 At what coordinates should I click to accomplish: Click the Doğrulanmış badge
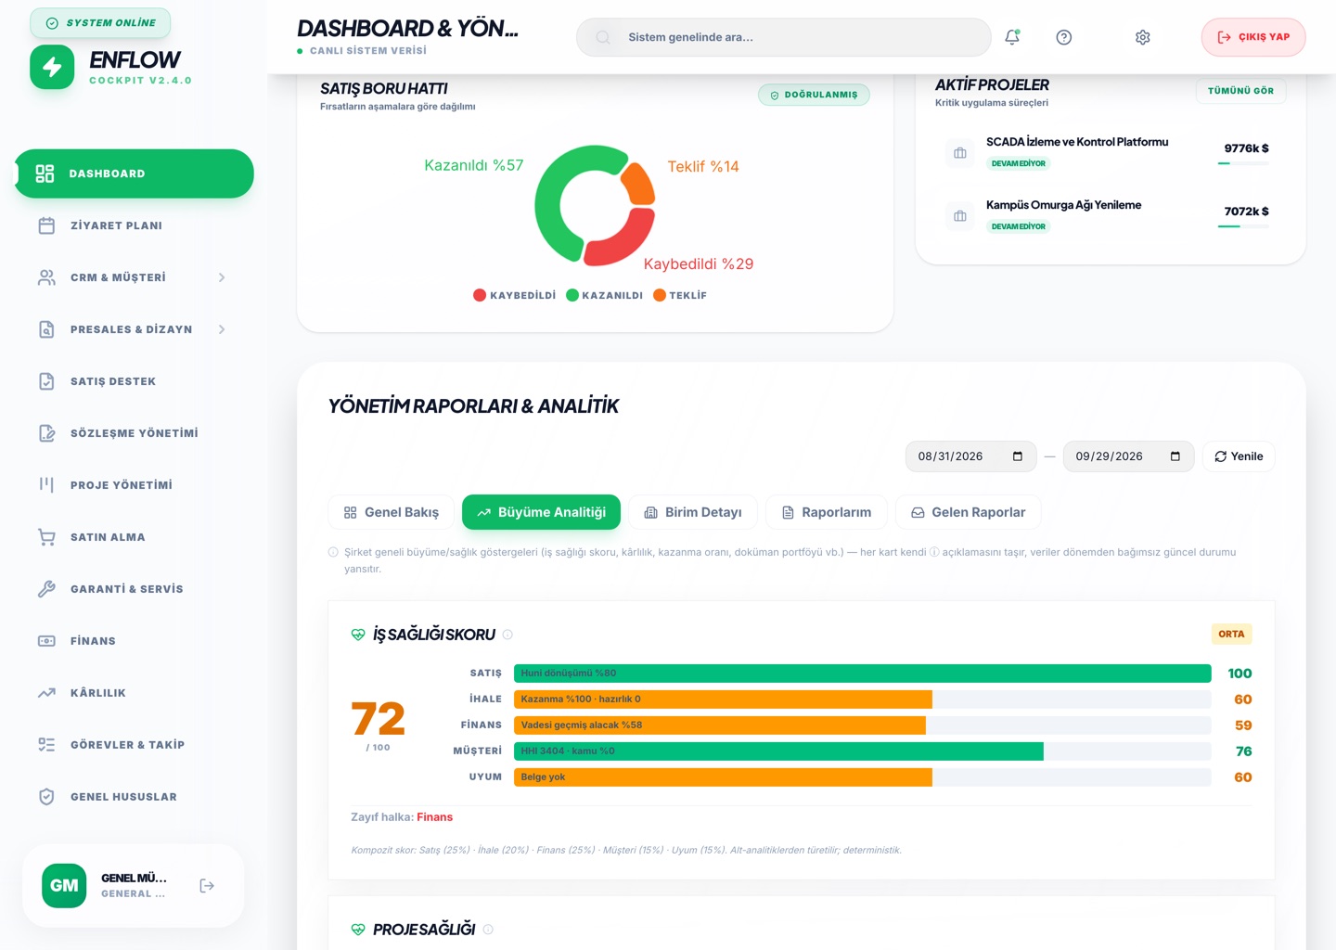pos(814,95)
